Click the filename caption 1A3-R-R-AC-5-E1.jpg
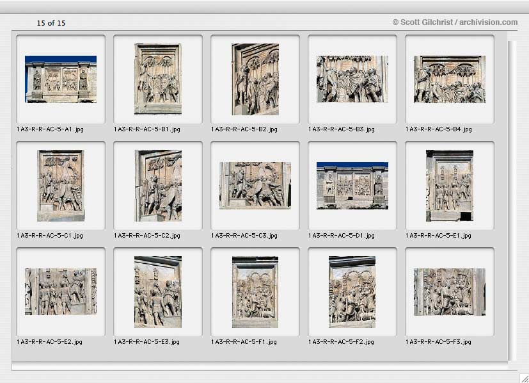 click(438, 236)
